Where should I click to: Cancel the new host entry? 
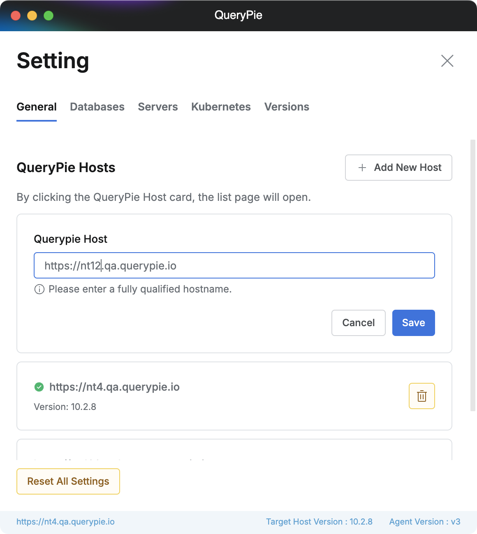coord(358,323)
